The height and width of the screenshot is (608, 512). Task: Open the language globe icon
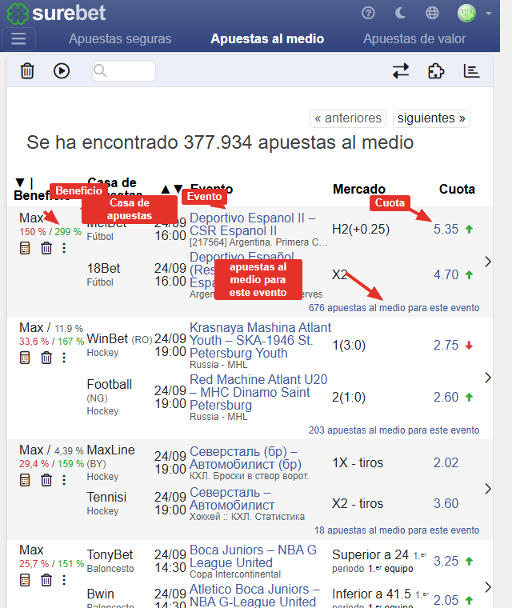432,13
